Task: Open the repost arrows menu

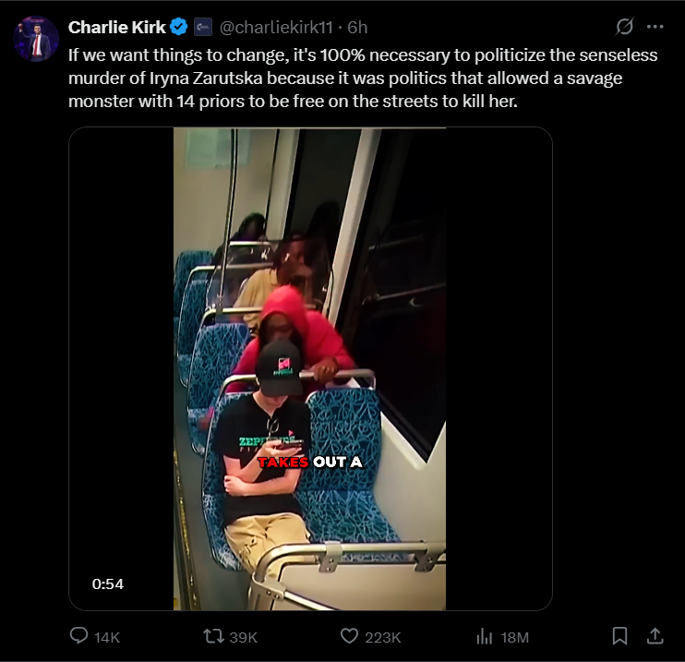Action: tap(213, 636)
